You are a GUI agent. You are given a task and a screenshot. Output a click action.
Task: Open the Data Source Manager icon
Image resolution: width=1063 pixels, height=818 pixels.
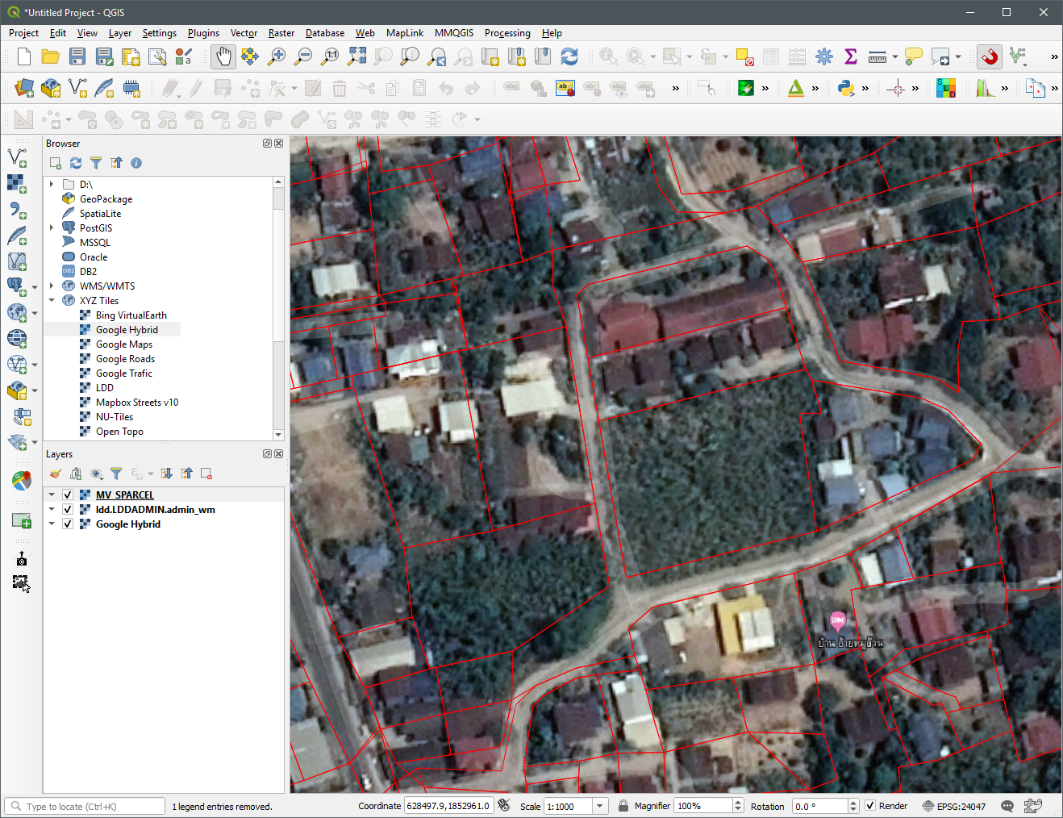[x=23, y=88]
